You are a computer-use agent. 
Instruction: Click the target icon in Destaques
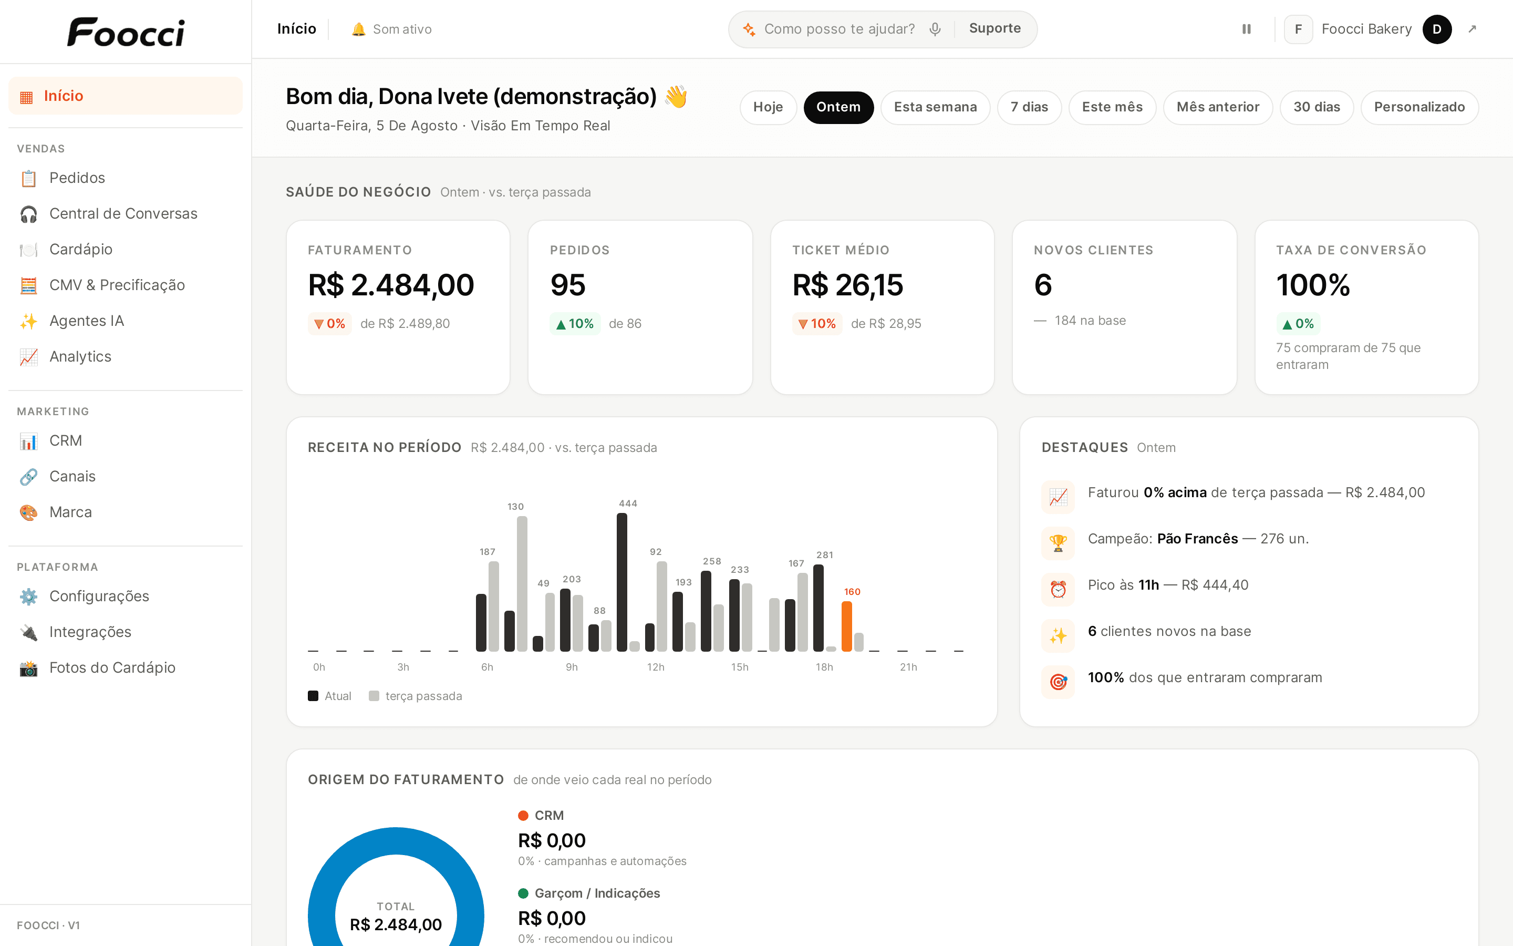coord(1058,682)
